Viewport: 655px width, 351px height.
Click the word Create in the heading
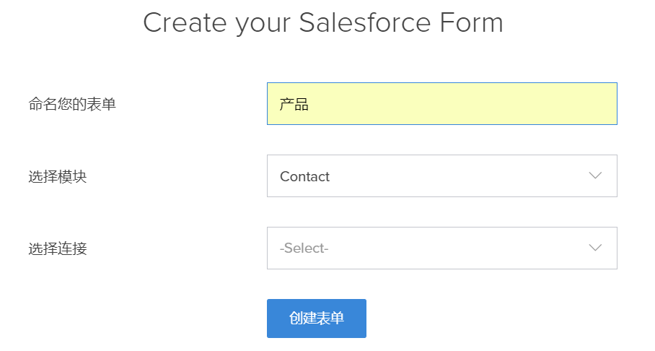[185, 22]
